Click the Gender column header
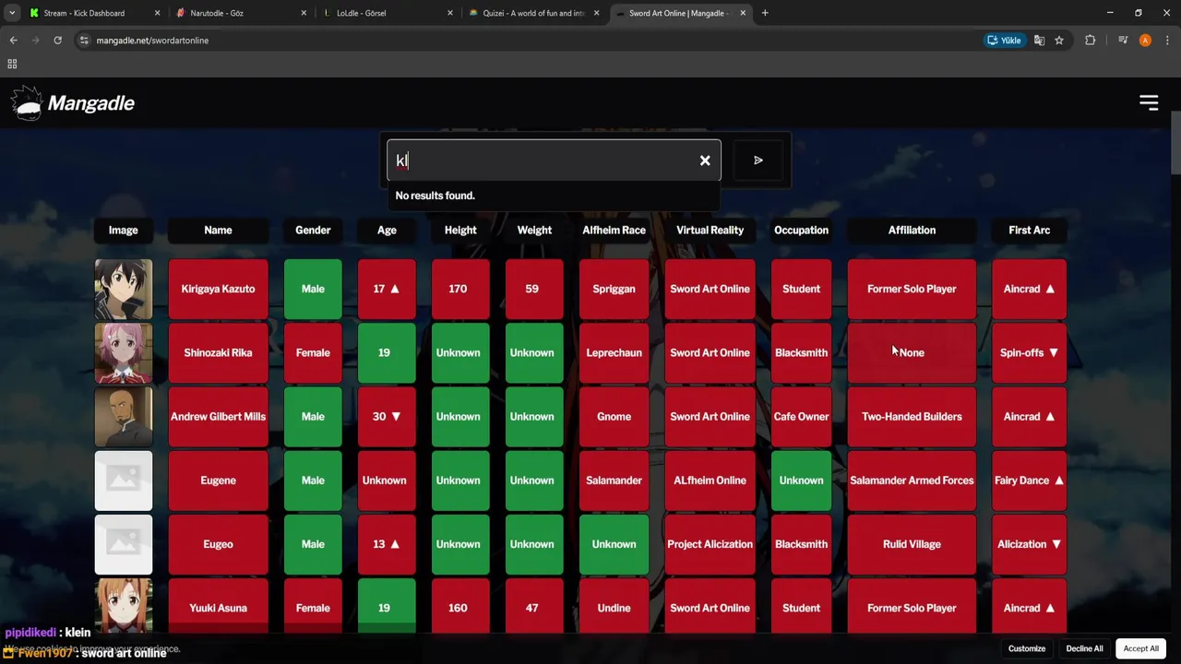This screenshot has width=1181, height=664. point(313,231)
